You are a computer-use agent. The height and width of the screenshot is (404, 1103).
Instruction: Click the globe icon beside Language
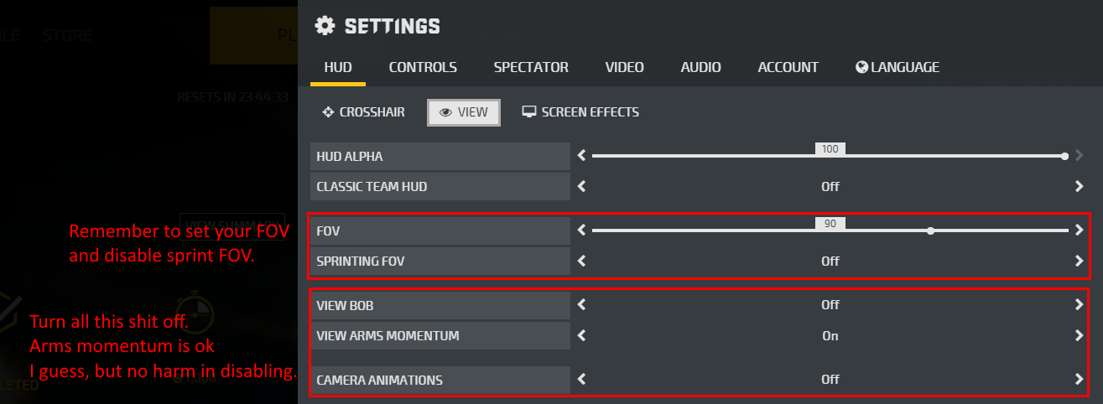pyautogui.click(x=861, y=67)
